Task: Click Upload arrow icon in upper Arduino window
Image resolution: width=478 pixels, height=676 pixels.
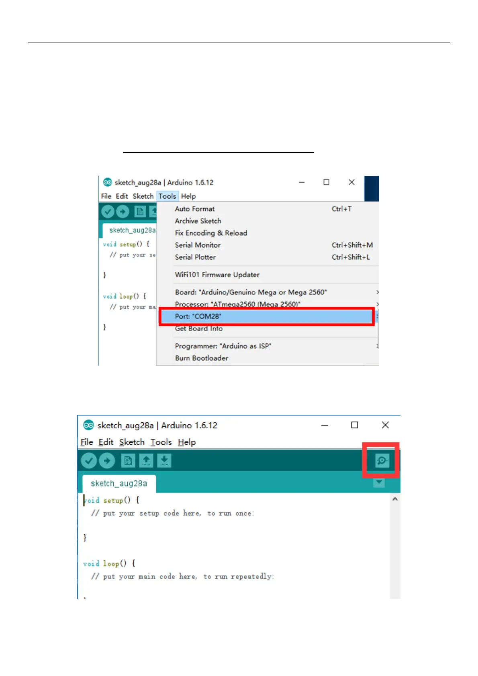Action: pyautogui.click(x=123, y=211)
